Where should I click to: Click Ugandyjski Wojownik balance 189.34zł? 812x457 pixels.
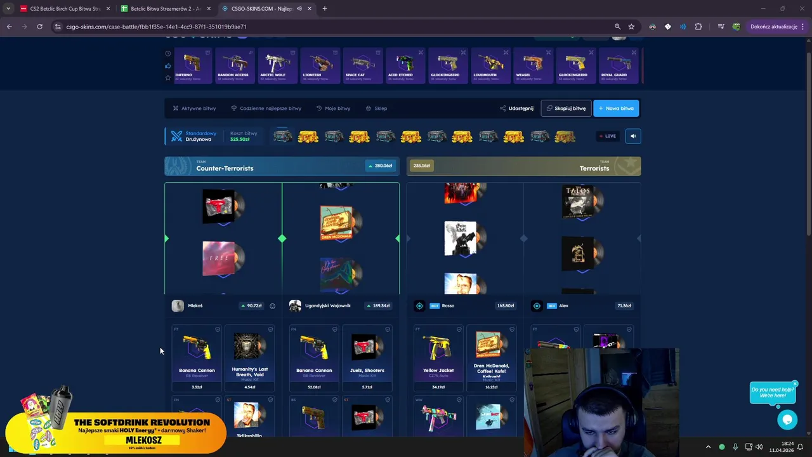377,306
